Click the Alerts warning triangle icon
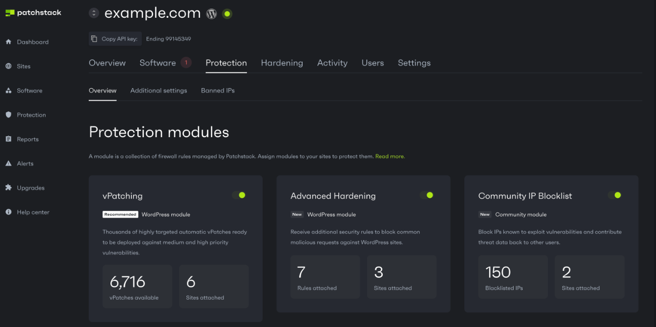This screenshot has height=327, width=656. (8, 163)
